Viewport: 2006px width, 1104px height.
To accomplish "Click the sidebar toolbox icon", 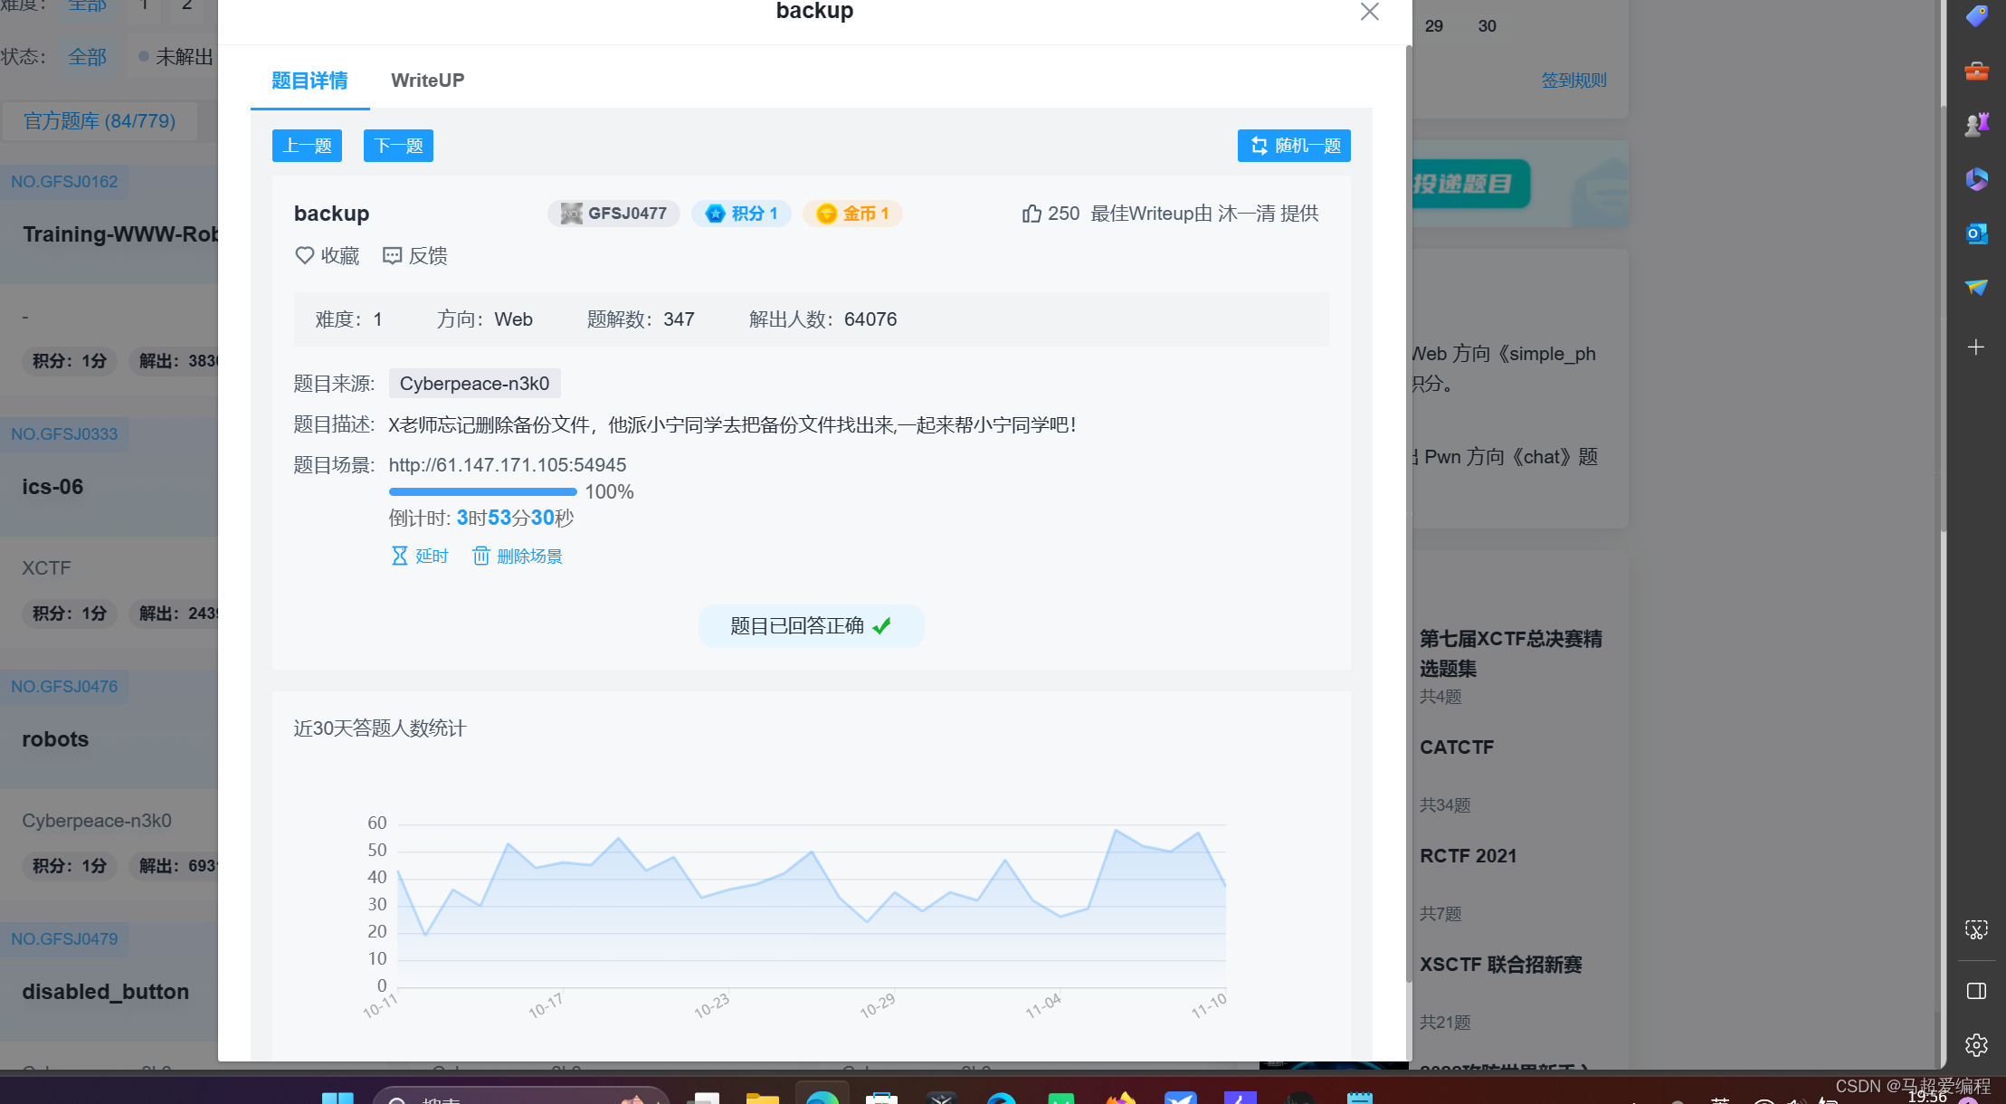I will (x=1976, y=71).
